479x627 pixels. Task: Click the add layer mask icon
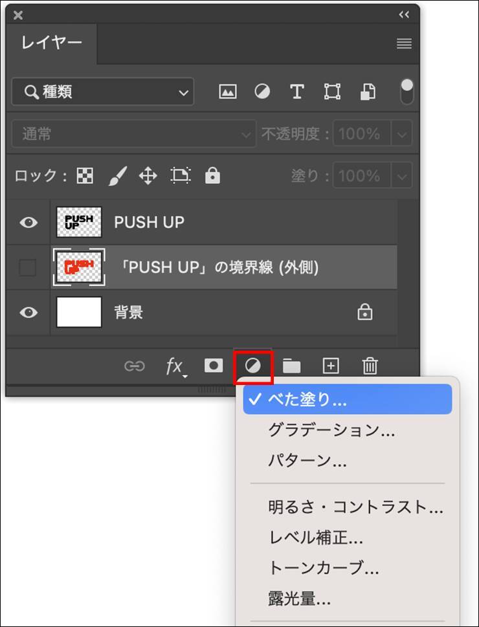pyautogui.click(x=213, y=366)
